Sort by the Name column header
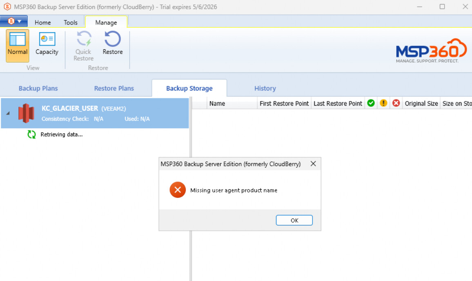 [x=217, y=104]
